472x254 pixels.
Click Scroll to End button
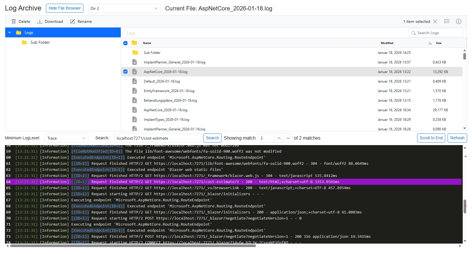coord(431,138)
